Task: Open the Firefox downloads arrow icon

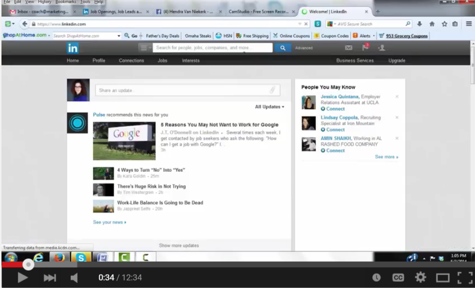Action: tap(420, 24)
